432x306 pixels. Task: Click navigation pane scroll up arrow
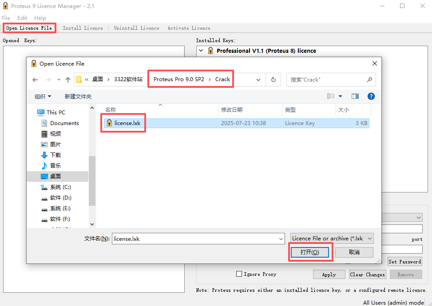point(92,108)
